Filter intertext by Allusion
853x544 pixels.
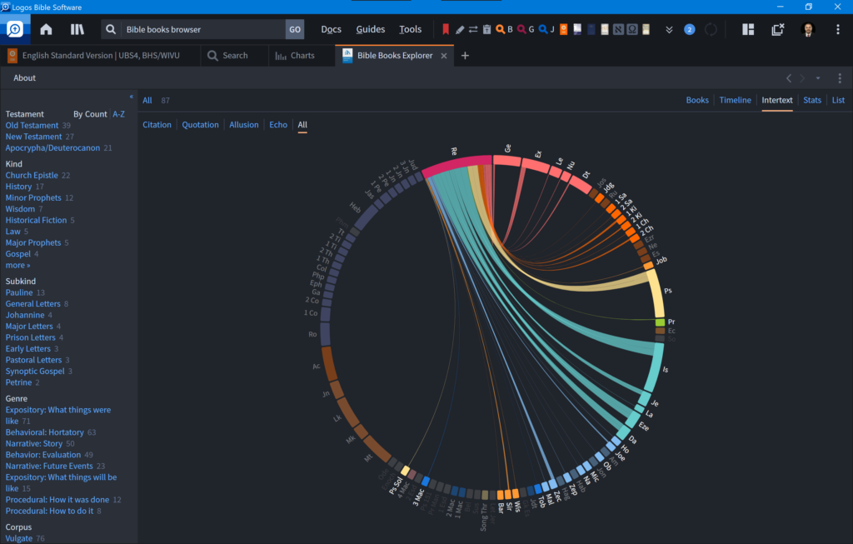(x=244, y=125)
